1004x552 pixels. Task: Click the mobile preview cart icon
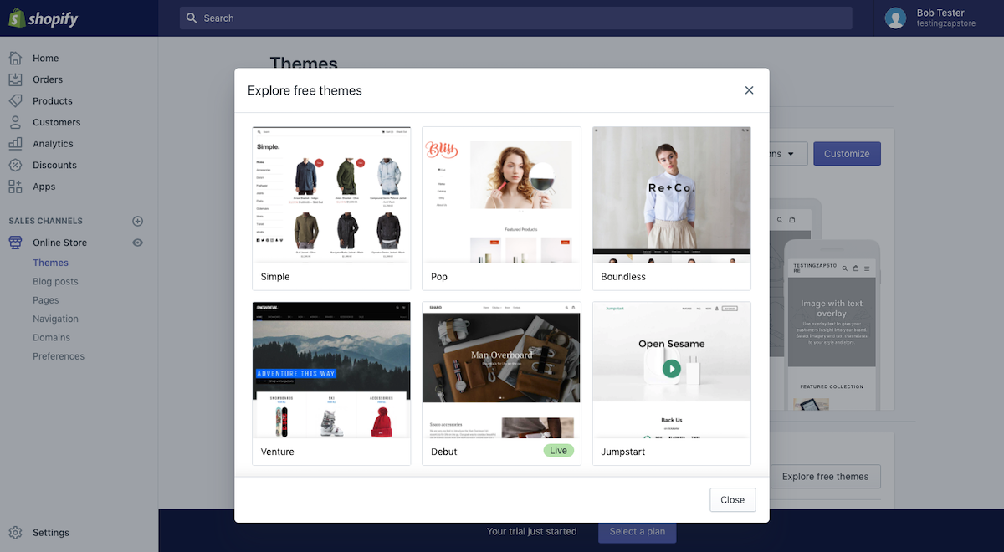pos(856,268)
